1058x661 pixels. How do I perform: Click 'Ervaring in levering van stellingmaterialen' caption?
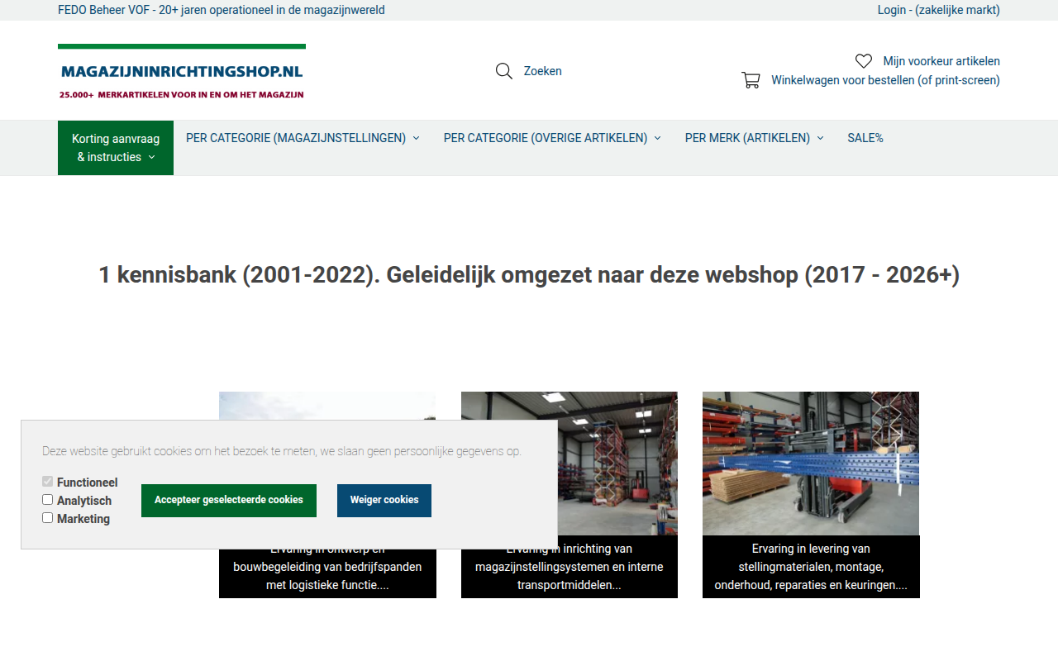[811, 567]
